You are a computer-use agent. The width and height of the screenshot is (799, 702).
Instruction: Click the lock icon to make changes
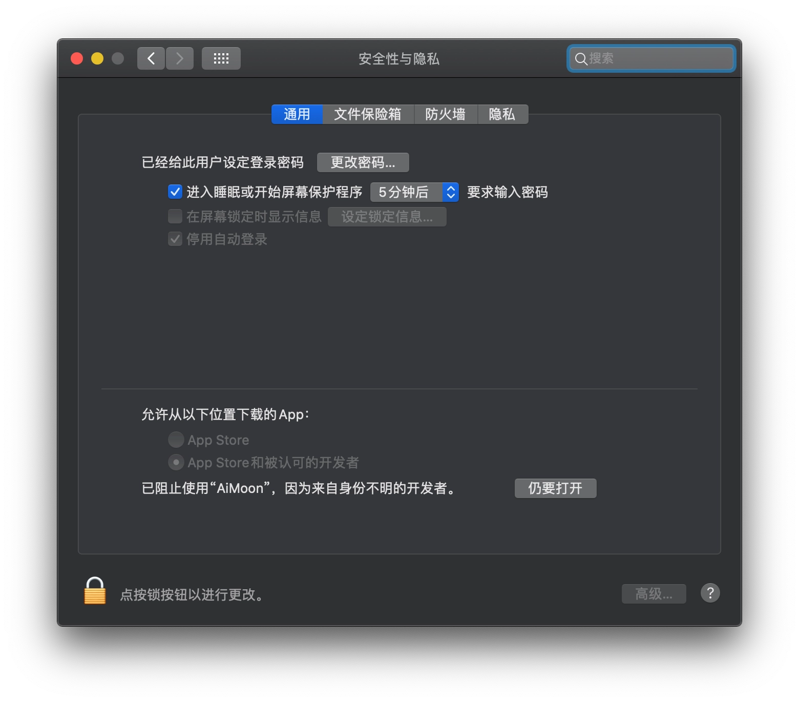click(95, 591)
